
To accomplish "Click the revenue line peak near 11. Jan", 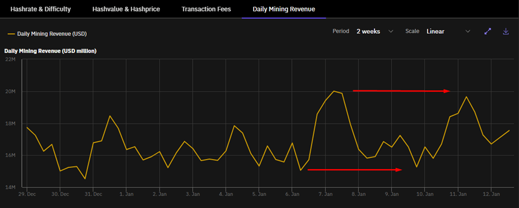I will pos(467,97).
